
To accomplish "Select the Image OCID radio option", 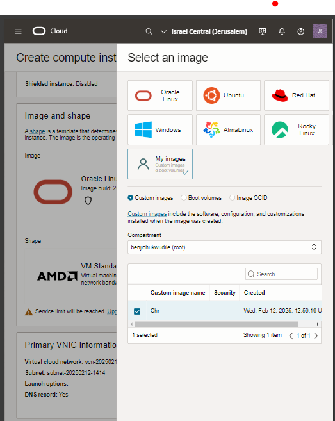I will pos(232,197).
